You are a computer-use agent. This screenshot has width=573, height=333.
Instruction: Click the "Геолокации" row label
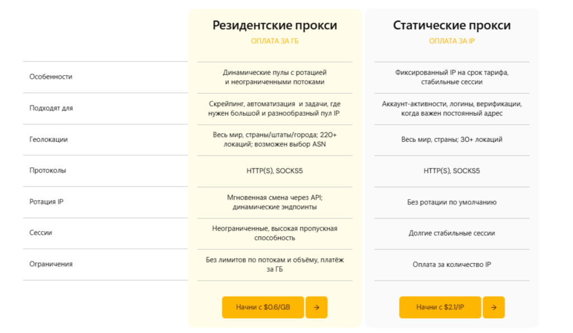[x=49, y=139]
